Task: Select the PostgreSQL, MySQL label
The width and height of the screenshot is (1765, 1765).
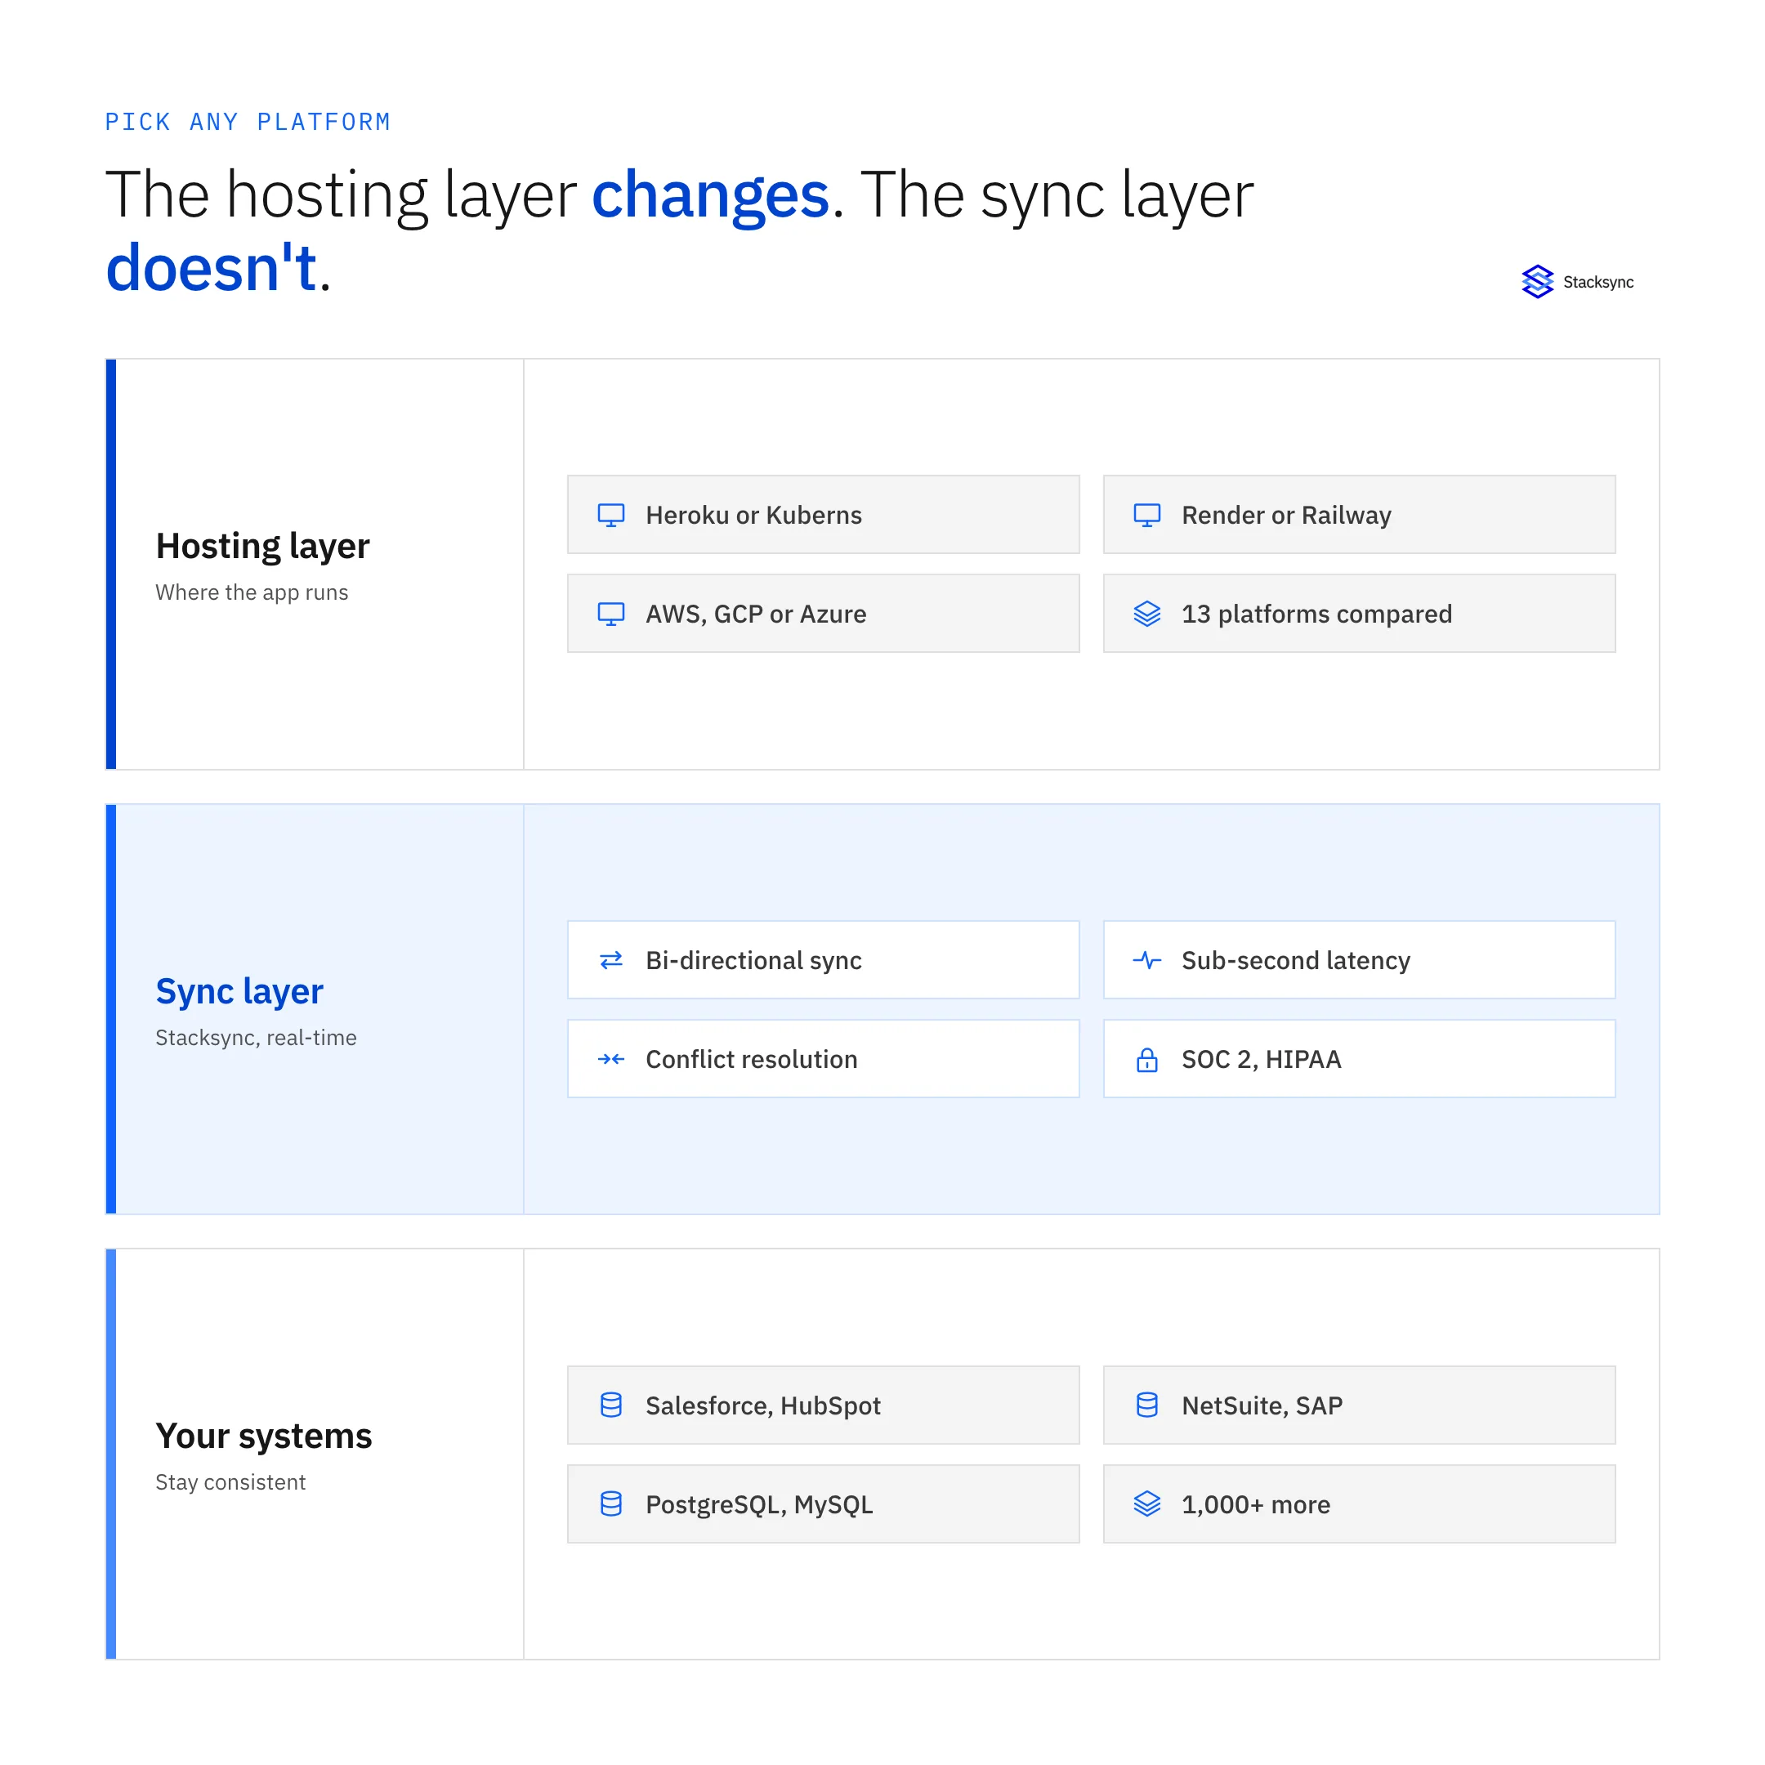Action: point(760,1504)
